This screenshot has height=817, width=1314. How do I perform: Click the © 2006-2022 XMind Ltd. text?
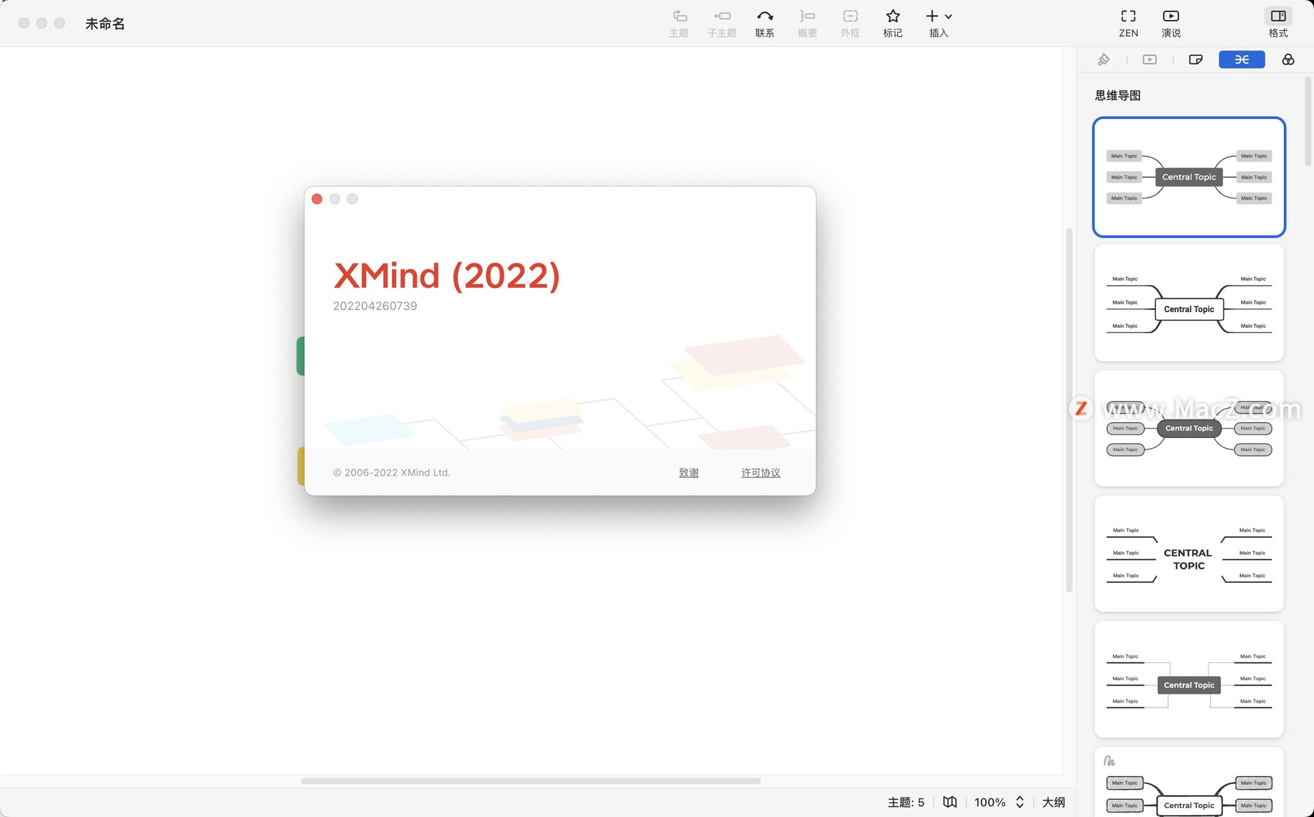tap(391, 473)
